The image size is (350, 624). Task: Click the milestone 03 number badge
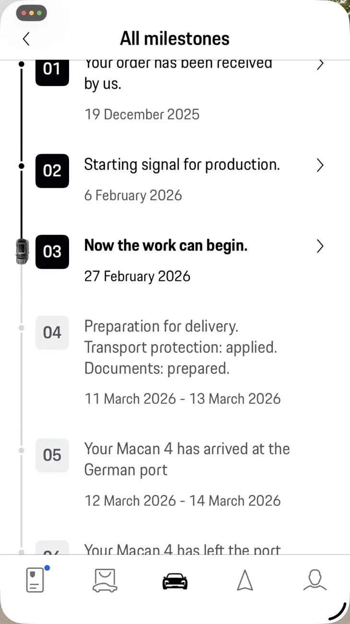(52, 252)
